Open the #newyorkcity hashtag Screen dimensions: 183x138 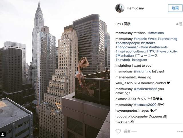click(x=166, y=52)
